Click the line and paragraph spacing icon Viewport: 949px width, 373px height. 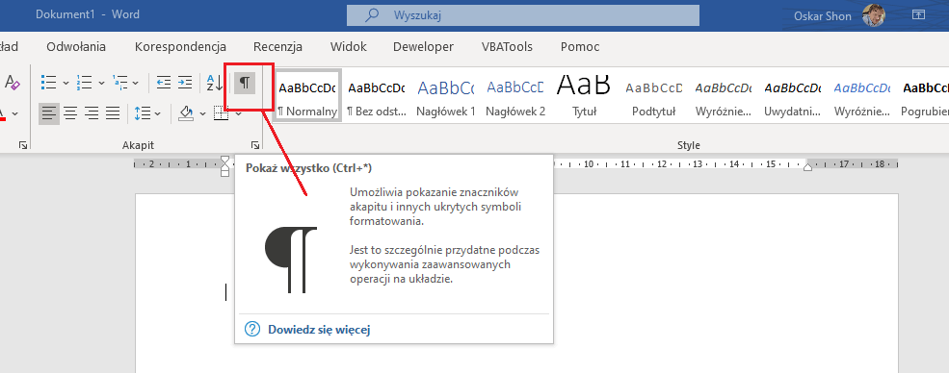tap(143, 112)
